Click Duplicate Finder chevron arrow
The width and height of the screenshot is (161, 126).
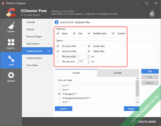tap(49, 51)
